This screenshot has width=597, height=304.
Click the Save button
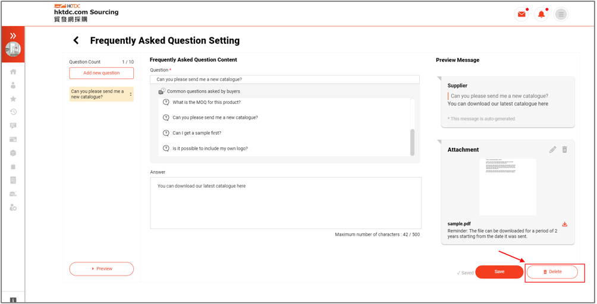click(x=499, y=272)
